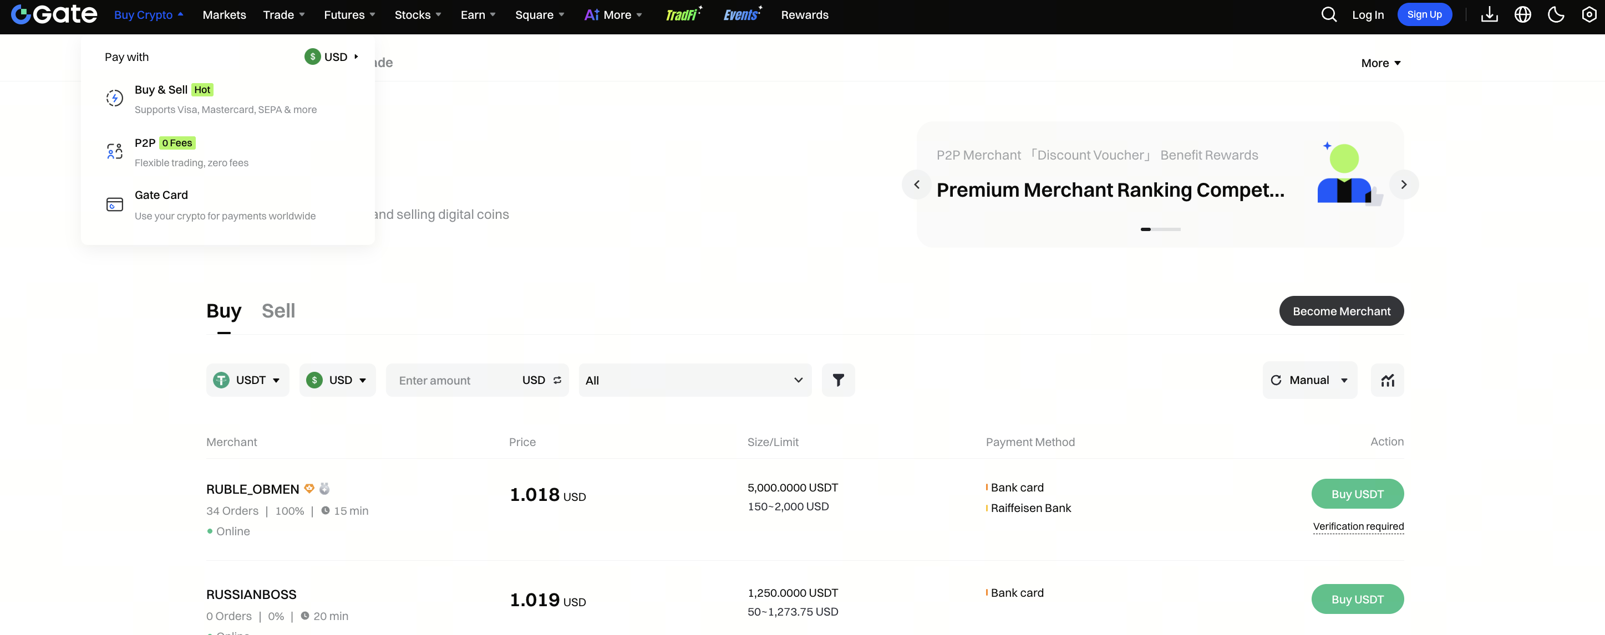1605x635 pixels.
Task: Open the USD fiat dropdown
Action: point(337,380)
